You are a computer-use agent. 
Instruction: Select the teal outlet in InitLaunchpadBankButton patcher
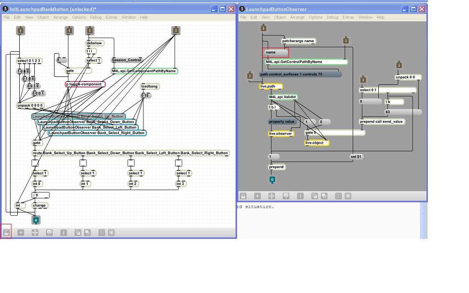tap(36, 220)
